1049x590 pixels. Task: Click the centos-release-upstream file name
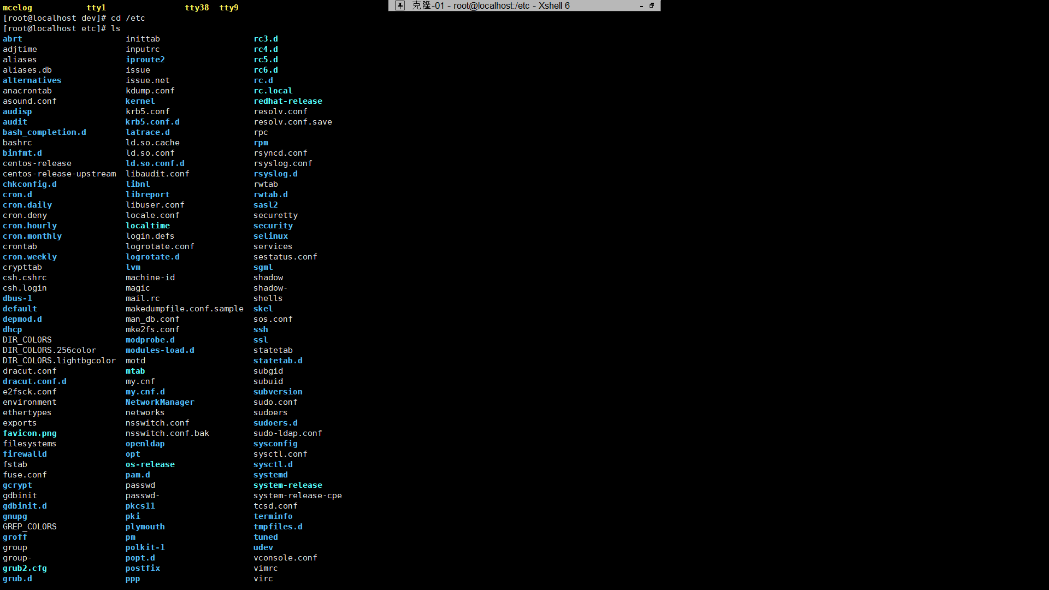[x=59, y=174]
